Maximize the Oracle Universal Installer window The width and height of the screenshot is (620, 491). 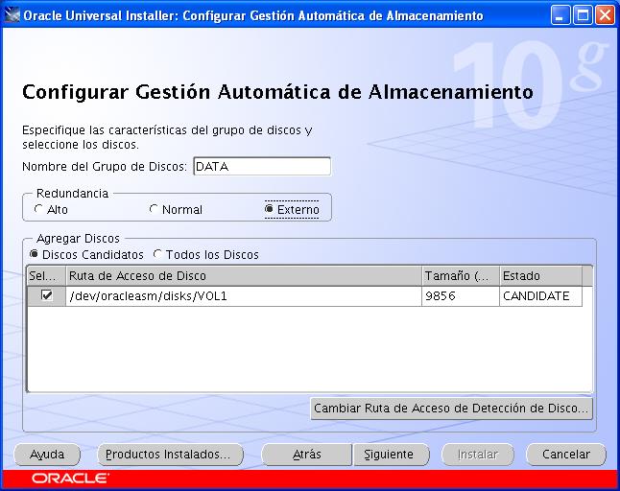click(x=583, y=15)
